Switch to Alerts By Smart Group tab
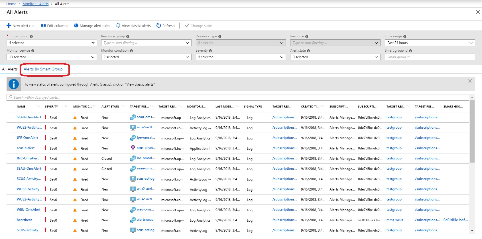The width and height of the screenshot is (482, 239). coord(43,69)
